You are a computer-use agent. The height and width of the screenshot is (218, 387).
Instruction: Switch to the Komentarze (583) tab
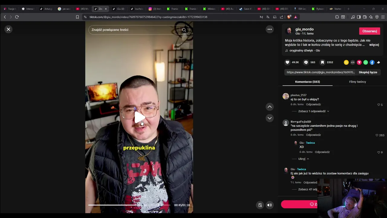(x=307, y=82)
